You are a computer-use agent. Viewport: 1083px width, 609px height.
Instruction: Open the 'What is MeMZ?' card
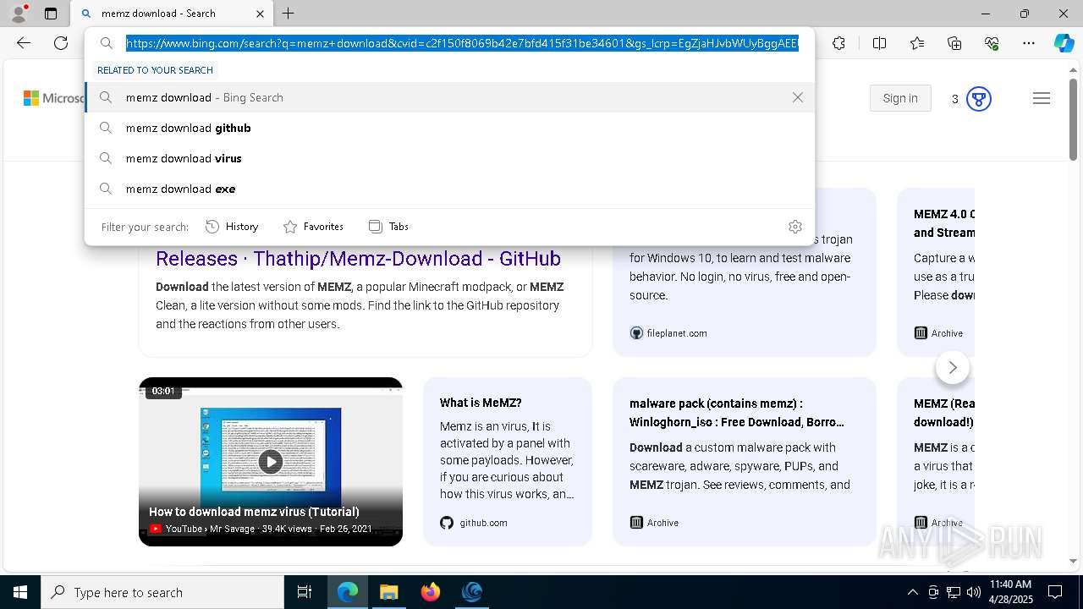tap(508, 461)
